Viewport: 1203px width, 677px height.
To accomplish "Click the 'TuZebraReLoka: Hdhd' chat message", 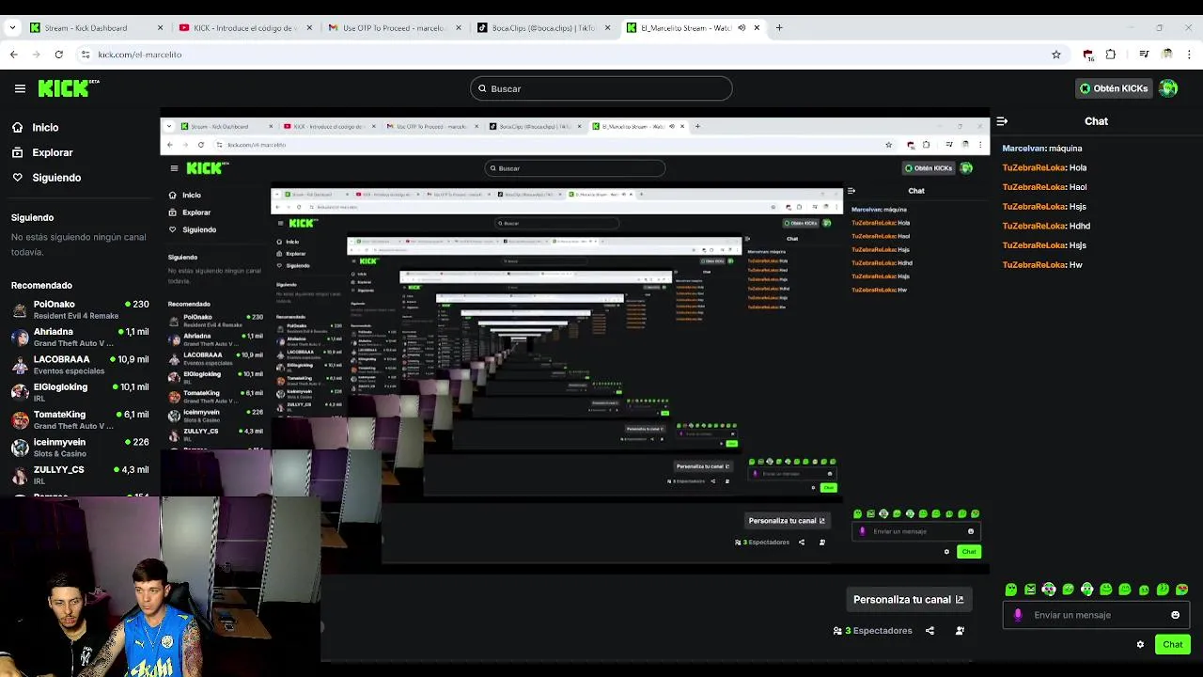I will pyautogui.click(x=1046, y=226).
